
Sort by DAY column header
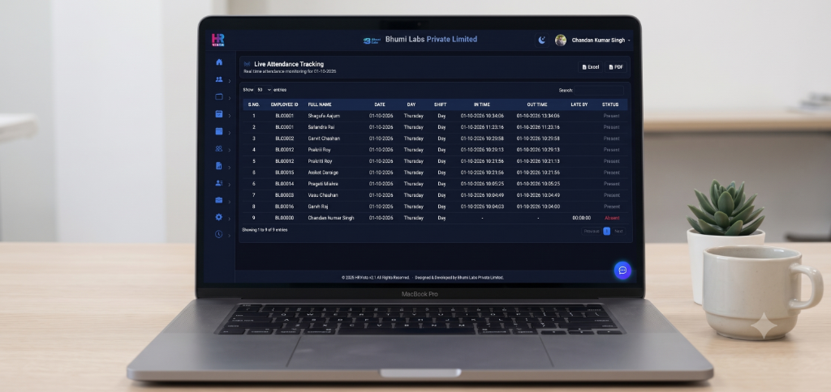[411, 104]
